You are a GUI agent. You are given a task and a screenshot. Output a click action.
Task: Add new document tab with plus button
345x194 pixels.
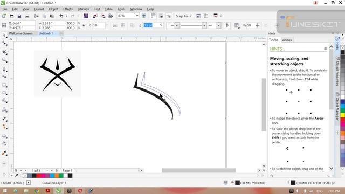point(61,33)
